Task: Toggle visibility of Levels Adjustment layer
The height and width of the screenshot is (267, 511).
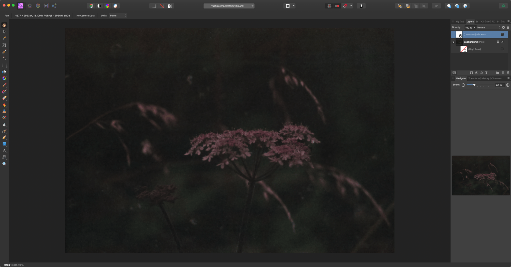Action: (502, 35)
